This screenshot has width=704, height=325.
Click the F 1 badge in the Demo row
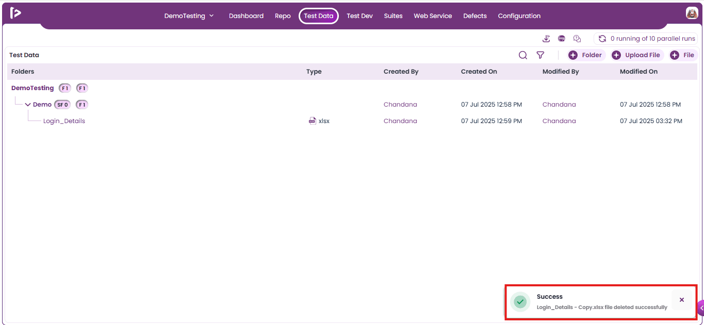82,105
